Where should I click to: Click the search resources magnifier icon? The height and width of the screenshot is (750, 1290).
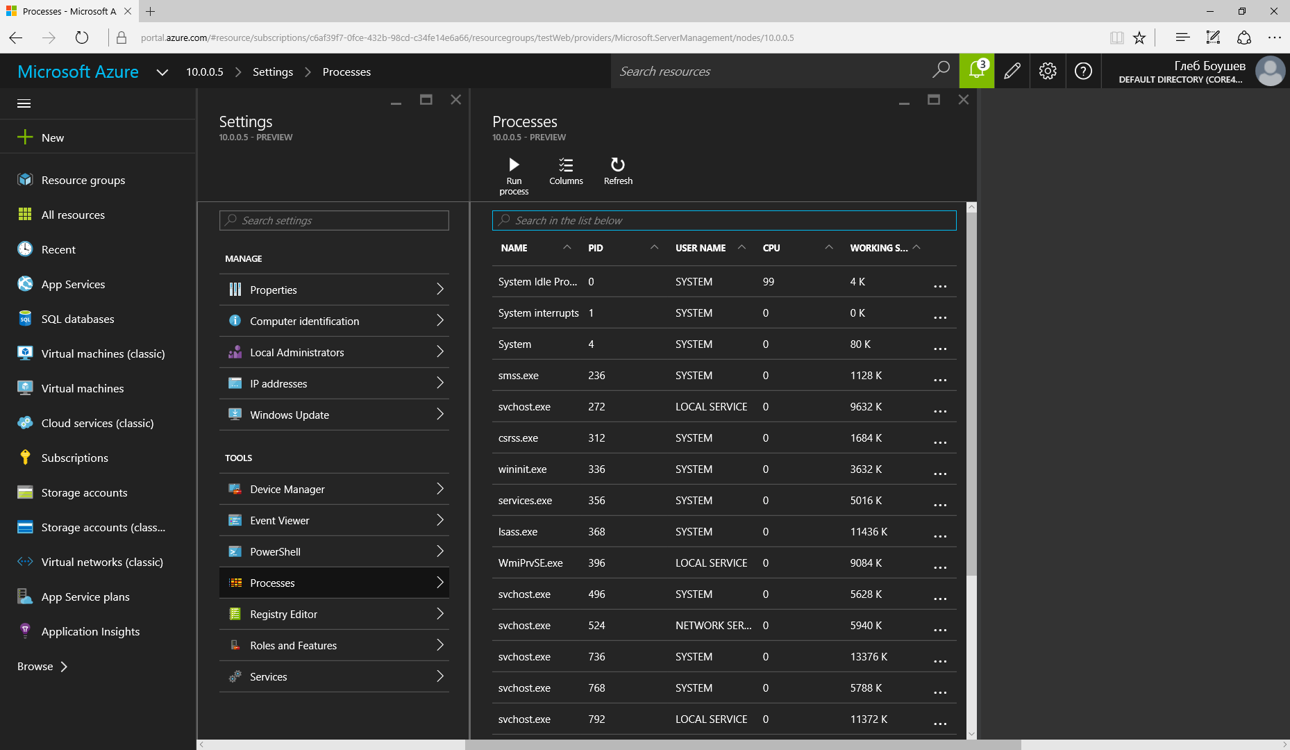coord(941,70)
